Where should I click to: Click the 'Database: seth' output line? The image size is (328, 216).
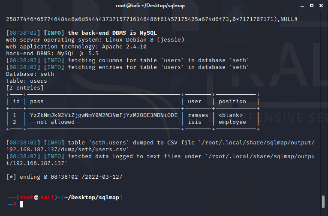30,74
